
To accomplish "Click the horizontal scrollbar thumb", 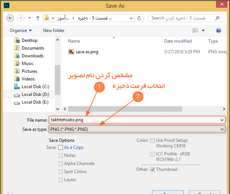I will pyautogui.click(x=125, y=109).
